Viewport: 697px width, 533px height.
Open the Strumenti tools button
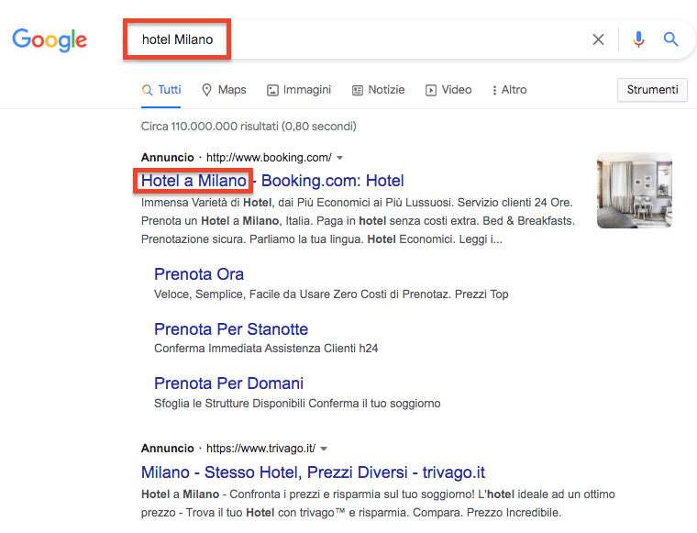(x=652, y=90)
